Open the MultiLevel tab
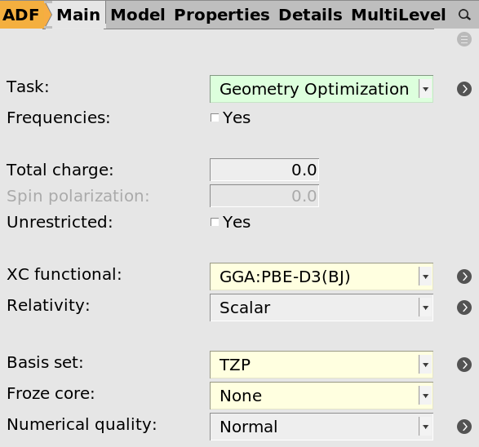 tap(398, 15)
